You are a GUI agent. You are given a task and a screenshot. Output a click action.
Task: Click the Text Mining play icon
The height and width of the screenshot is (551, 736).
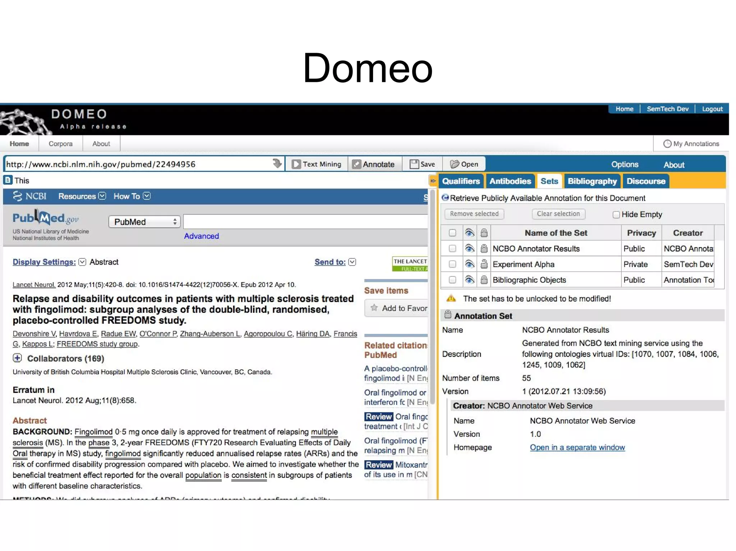(296, 164)
